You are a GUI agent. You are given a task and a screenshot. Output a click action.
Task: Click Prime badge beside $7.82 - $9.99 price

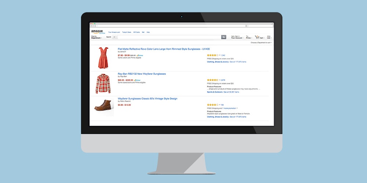click(140, 55)
